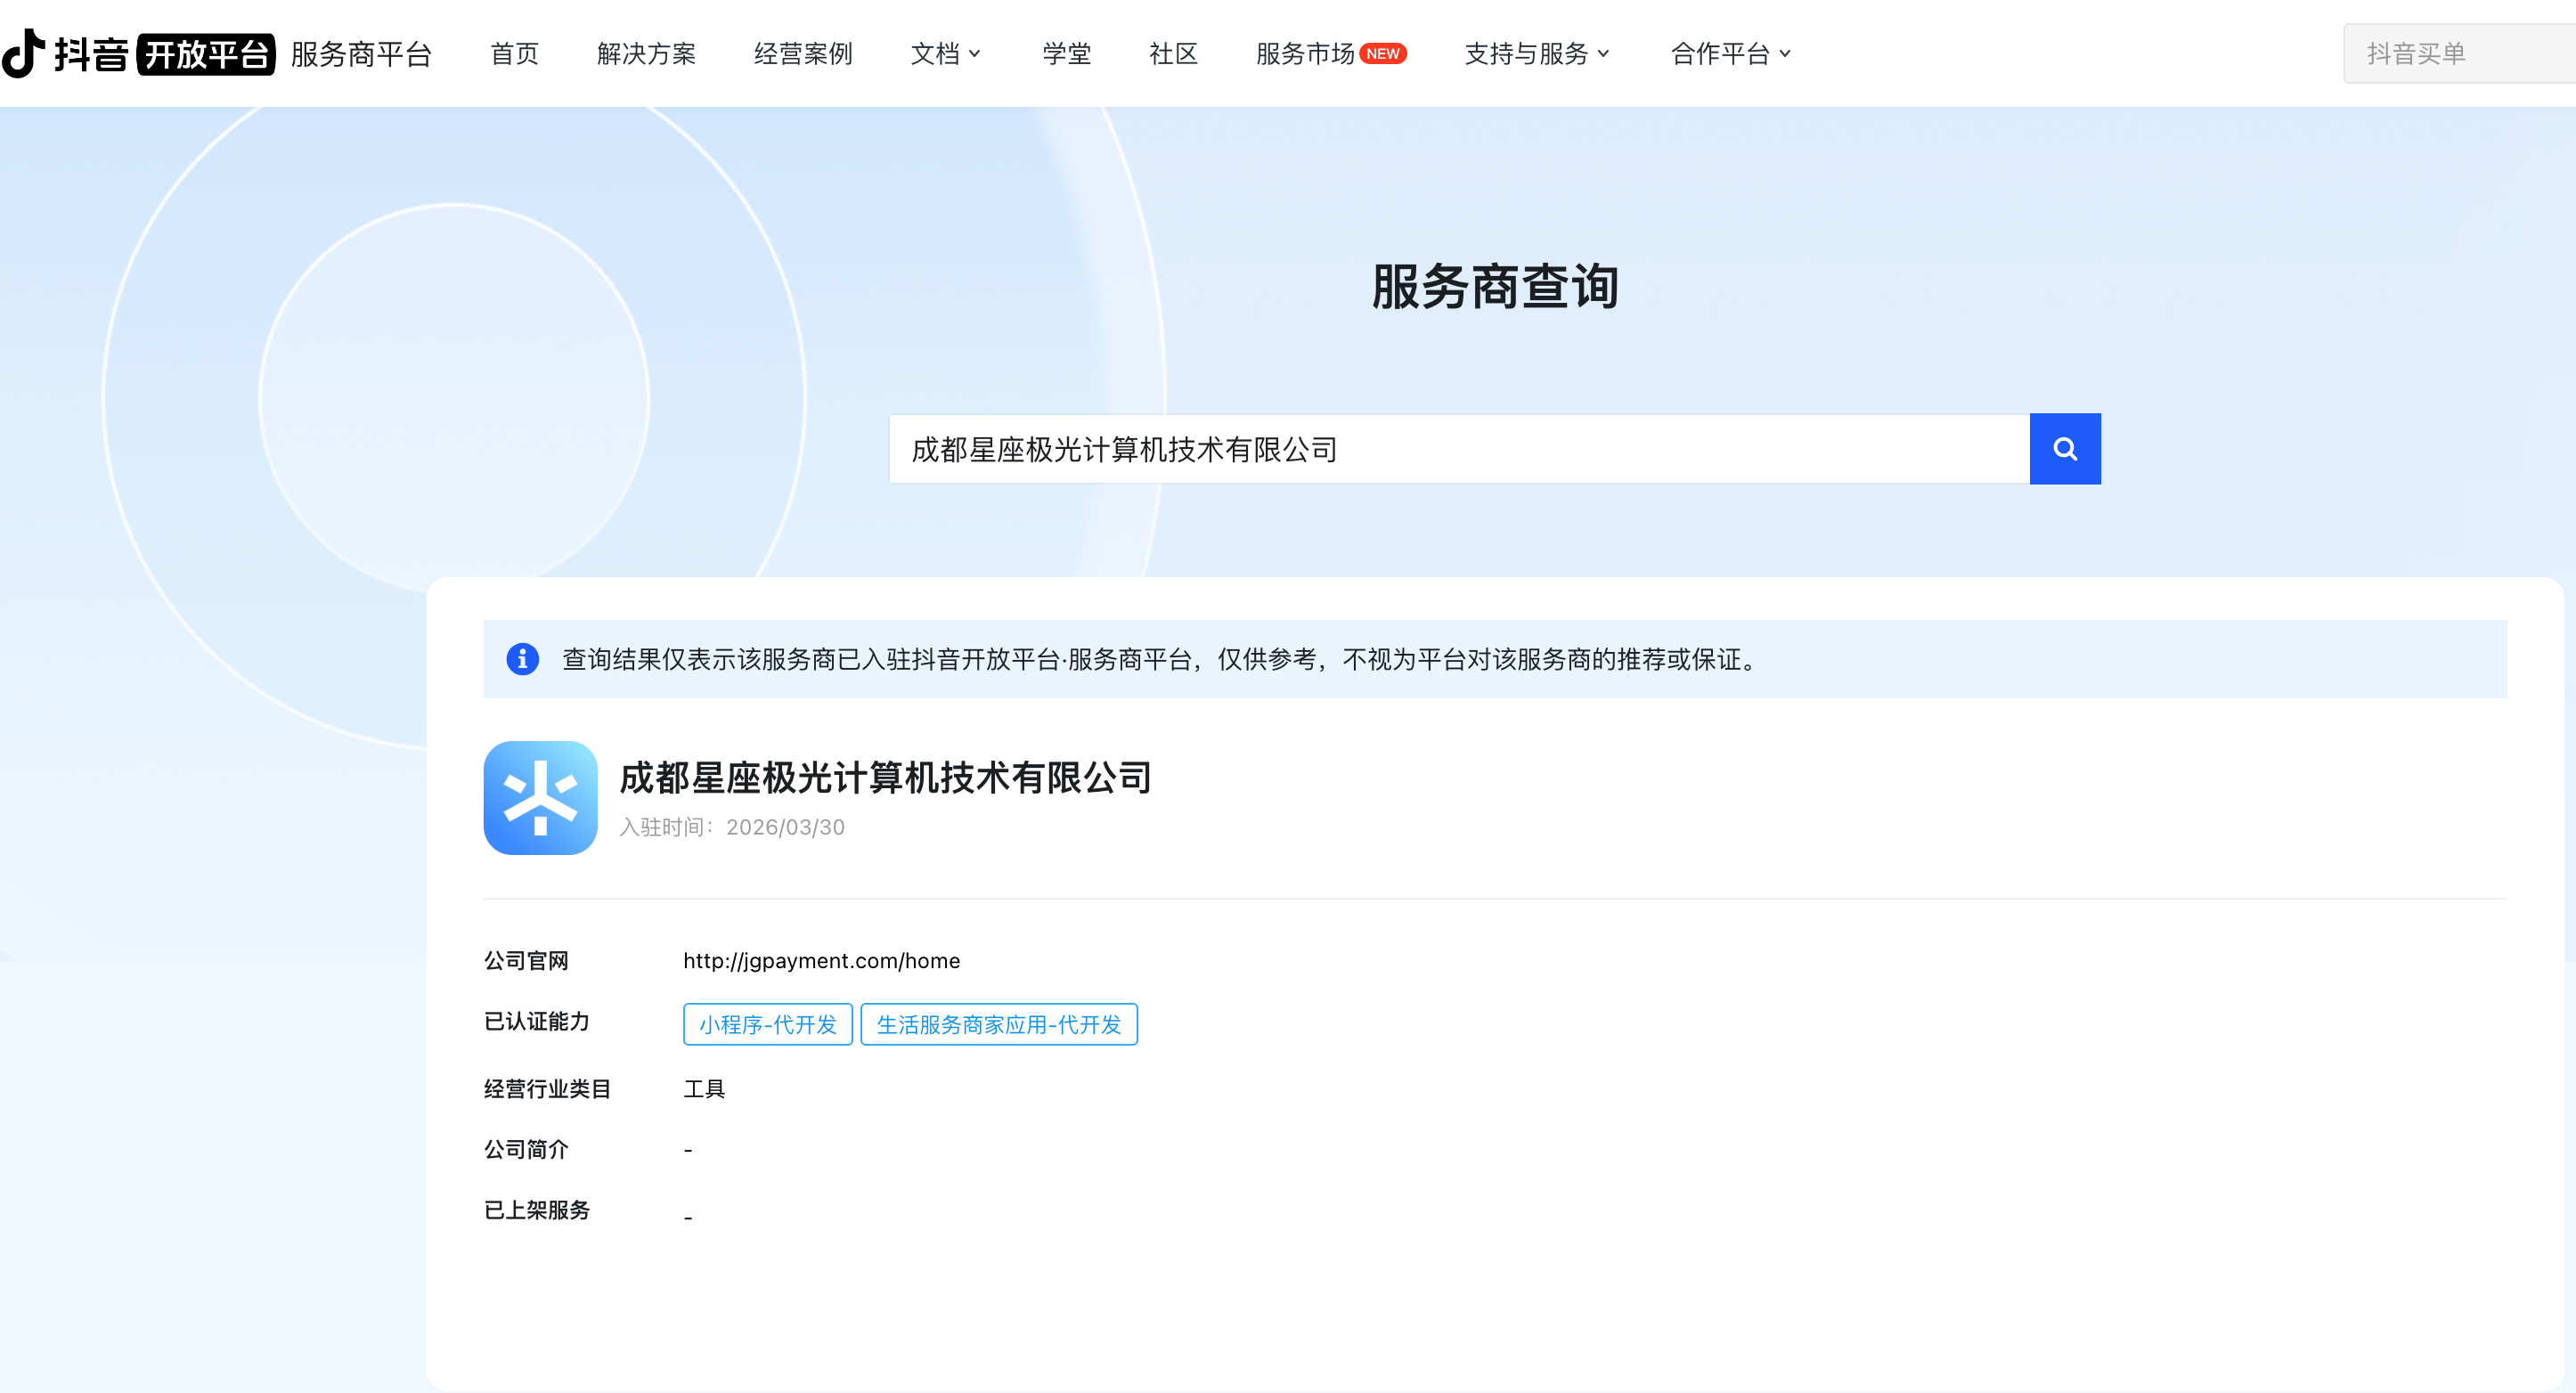Click the 服务商平台 title text

click(x=361, y=54)
